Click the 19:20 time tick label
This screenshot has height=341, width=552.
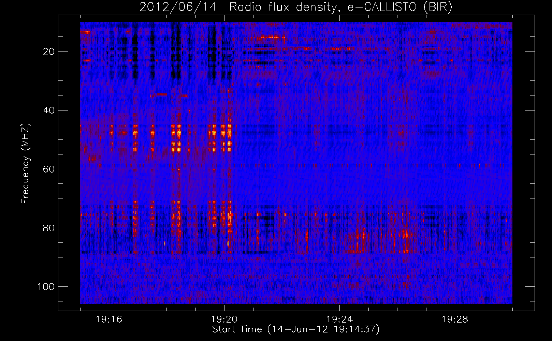click(x=224, y=320)
